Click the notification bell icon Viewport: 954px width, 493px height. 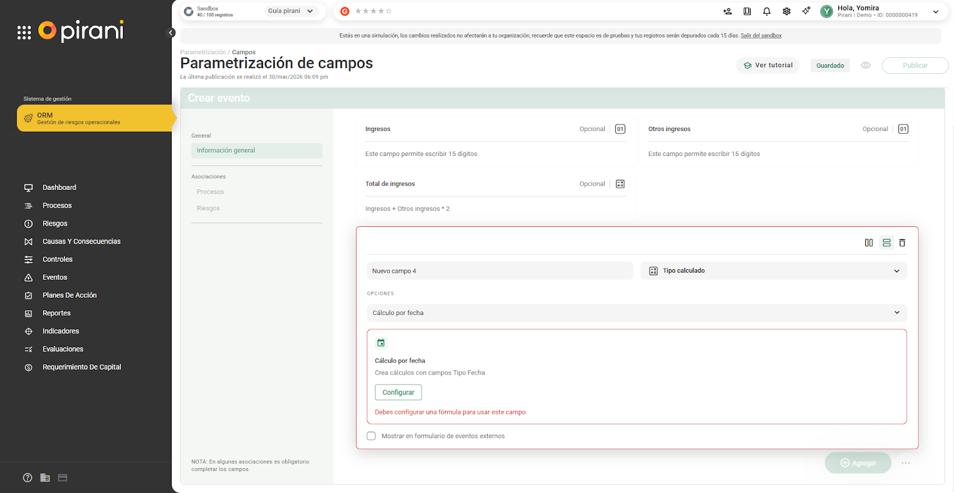767,11
